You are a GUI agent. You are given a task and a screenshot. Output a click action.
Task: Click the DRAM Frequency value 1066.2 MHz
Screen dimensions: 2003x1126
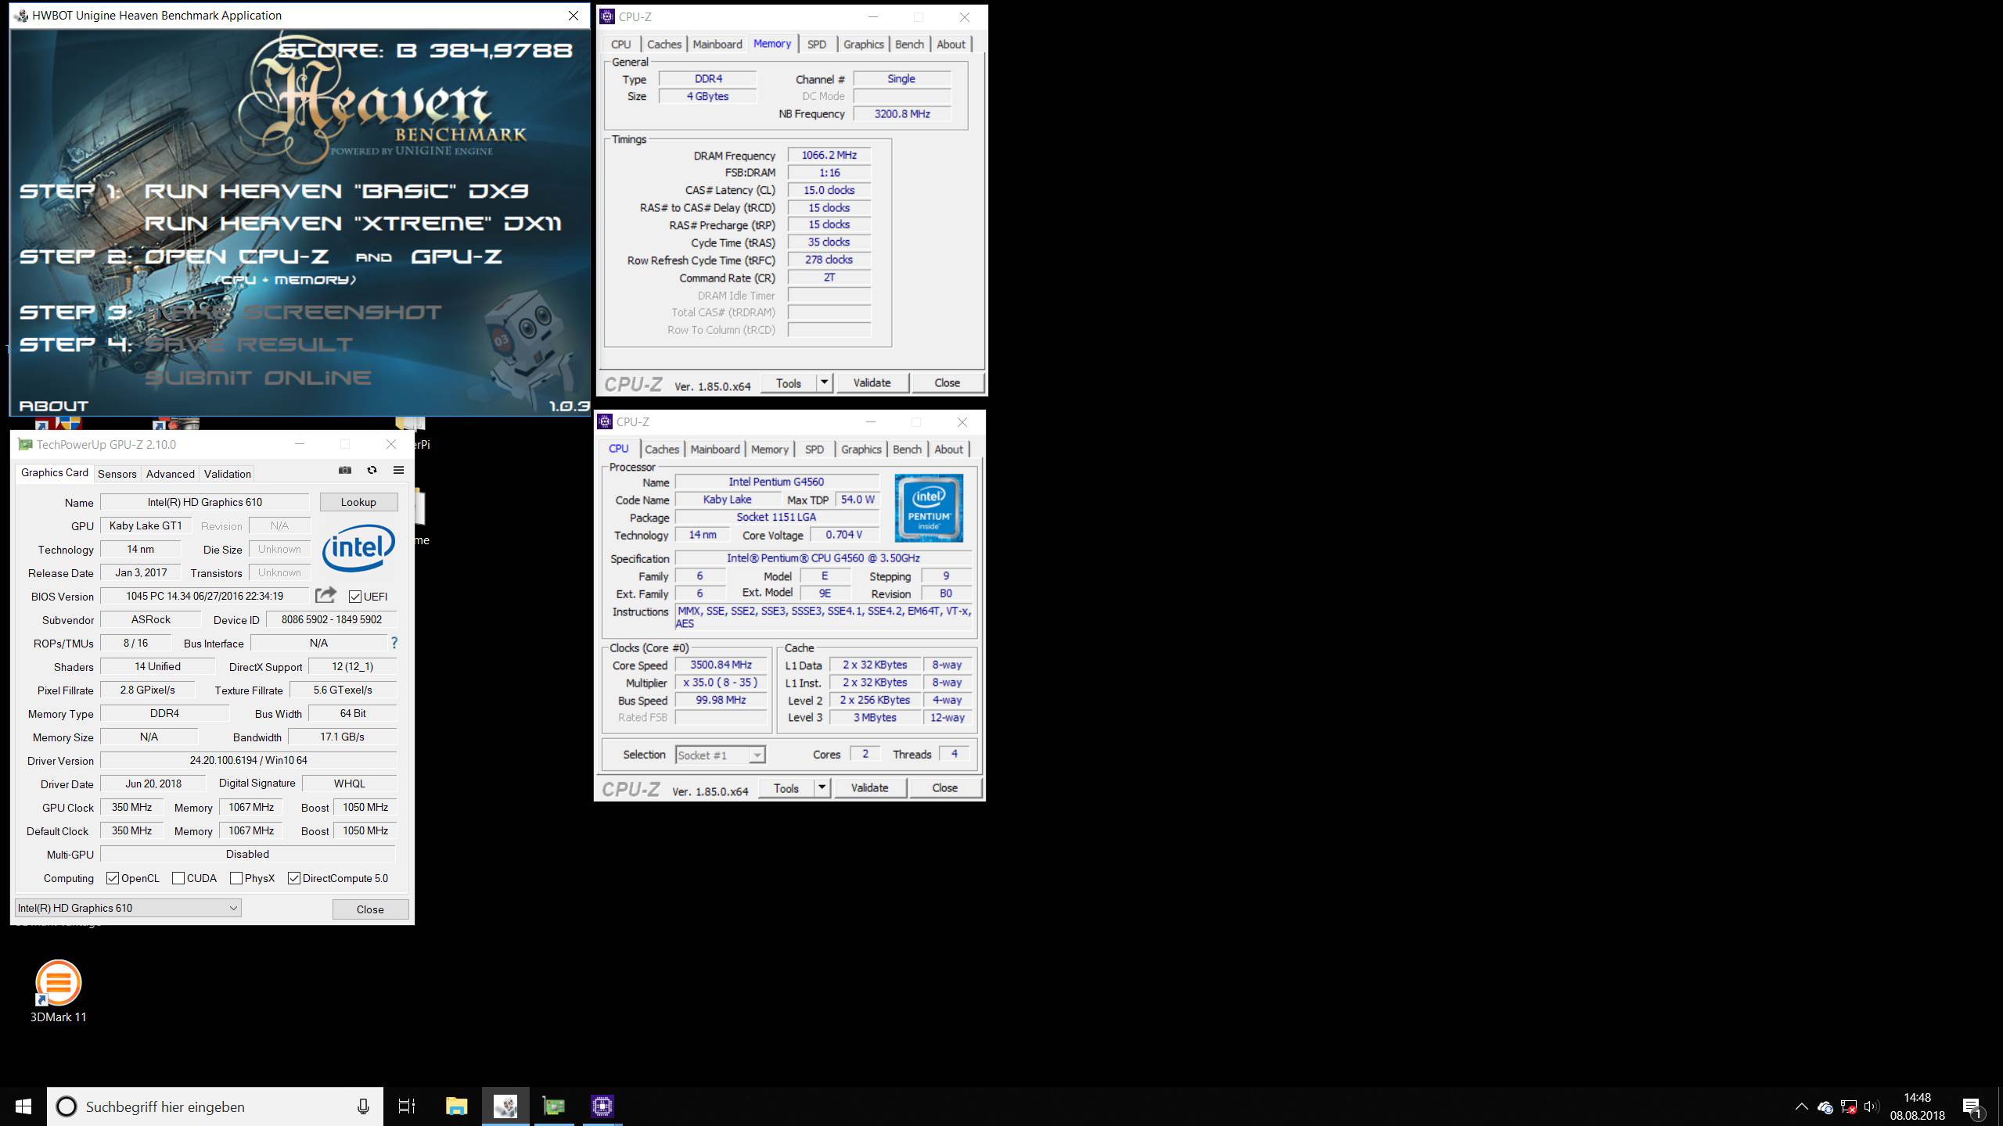coord(829,155)
